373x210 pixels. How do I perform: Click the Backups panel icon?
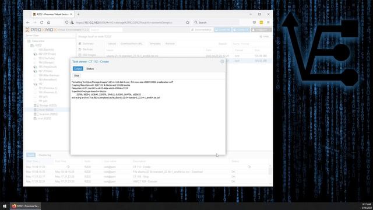pyautogui.click(x=80, y=49)
